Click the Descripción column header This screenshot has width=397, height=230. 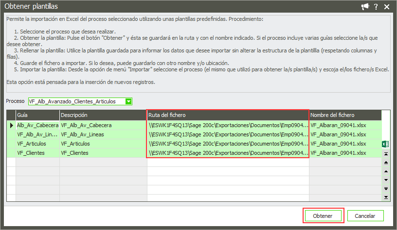point(103,115)
